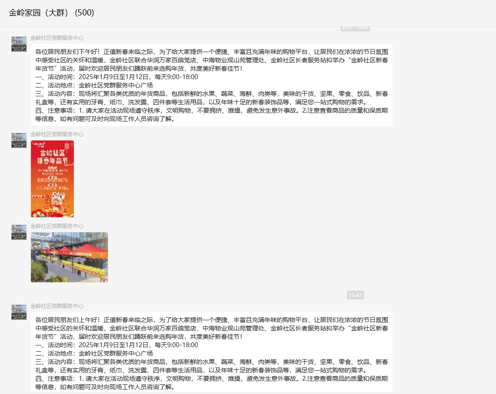
Task: Click the avatar next to the red poster
Action: coord(19,140)
